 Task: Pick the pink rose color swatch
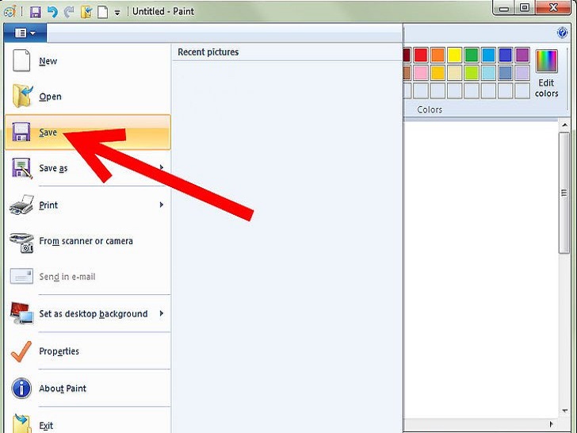click(x=421, y=72)
